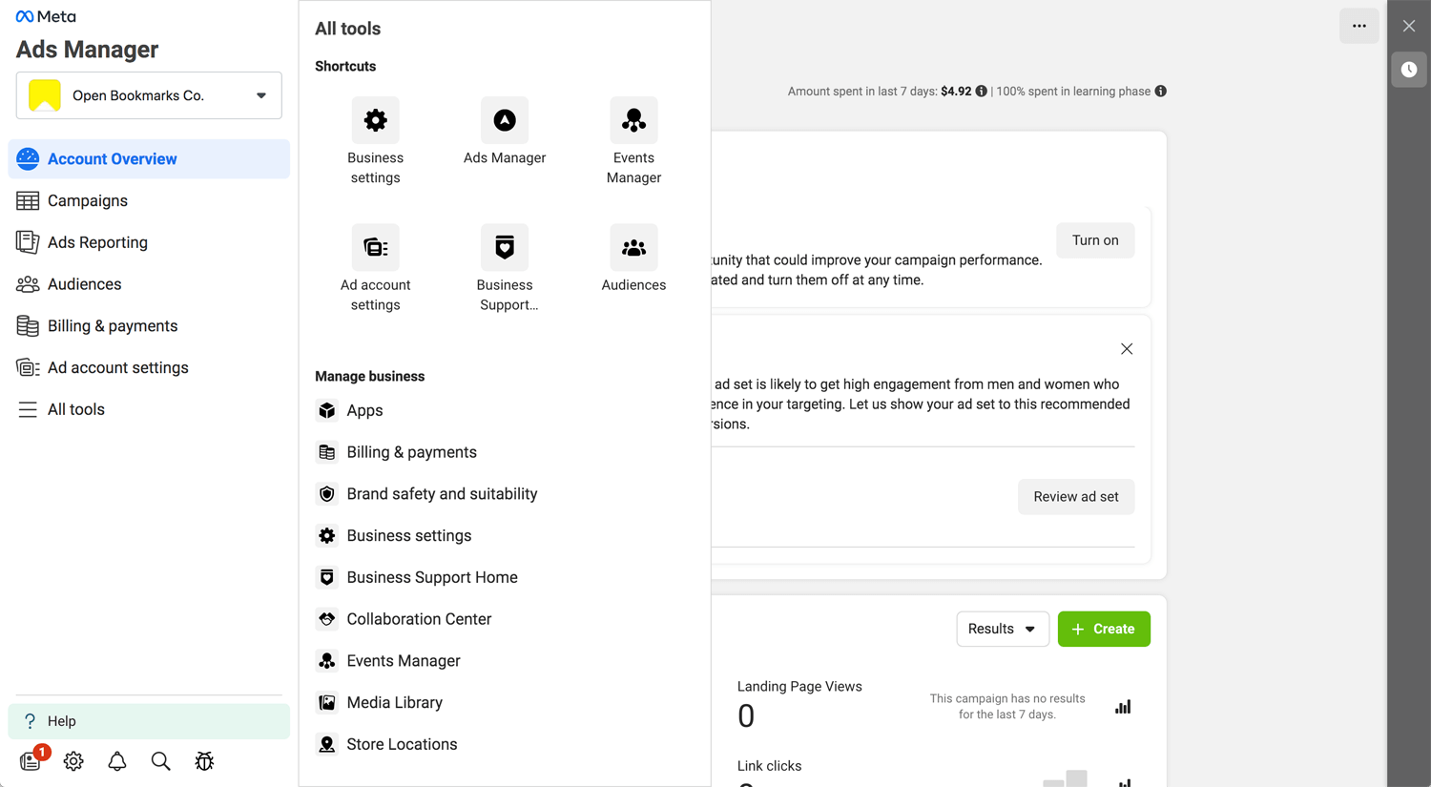The width and height of the screenshot is (1431, 787).
Task: Click the bug report icon
Action: coord(204,761)
